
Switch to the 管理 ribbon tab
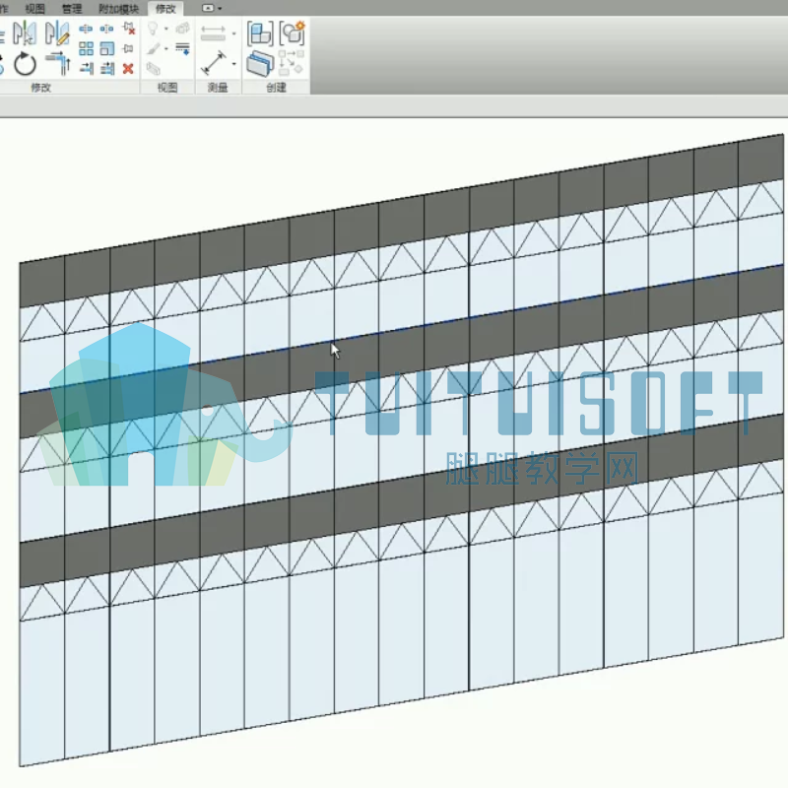(71, 9)
